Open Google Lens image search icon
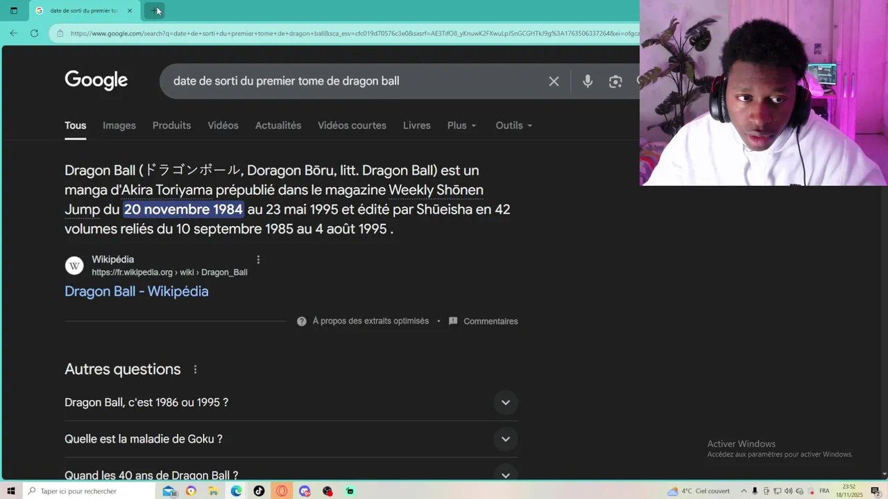 (x=615, y=81)
